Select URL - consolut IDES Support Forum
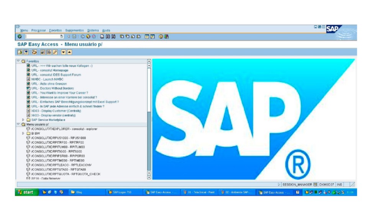 tap(56, 75)
